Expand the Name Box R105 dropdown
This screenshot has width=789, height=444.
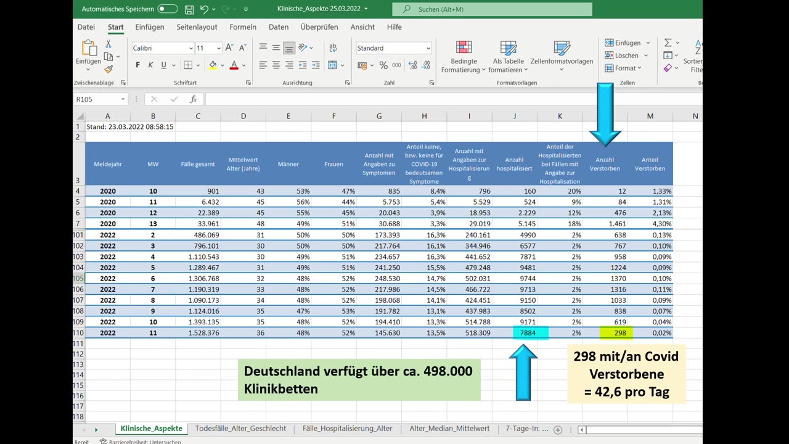tap(123, 99)
